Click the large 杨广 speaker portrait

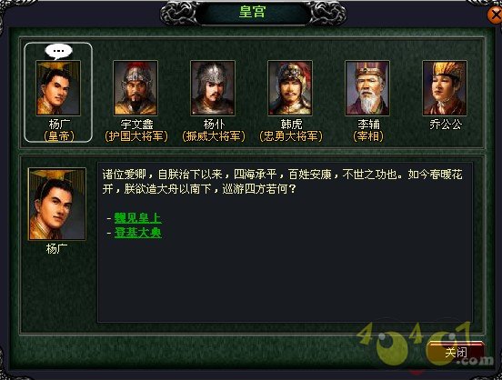(57, 204)
